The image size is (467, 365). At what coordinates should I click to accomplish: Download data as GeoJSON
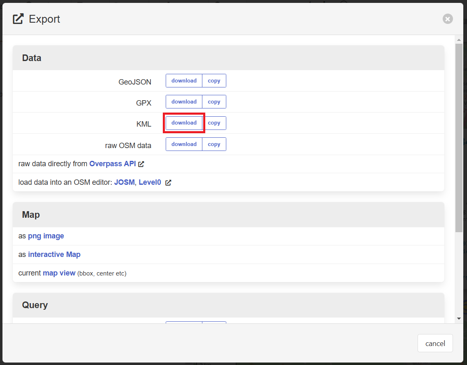tap(184, 81)
